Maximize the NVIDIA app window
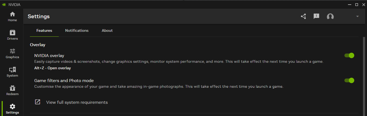This screenshot has width=367, height=116. coord(357,4)
